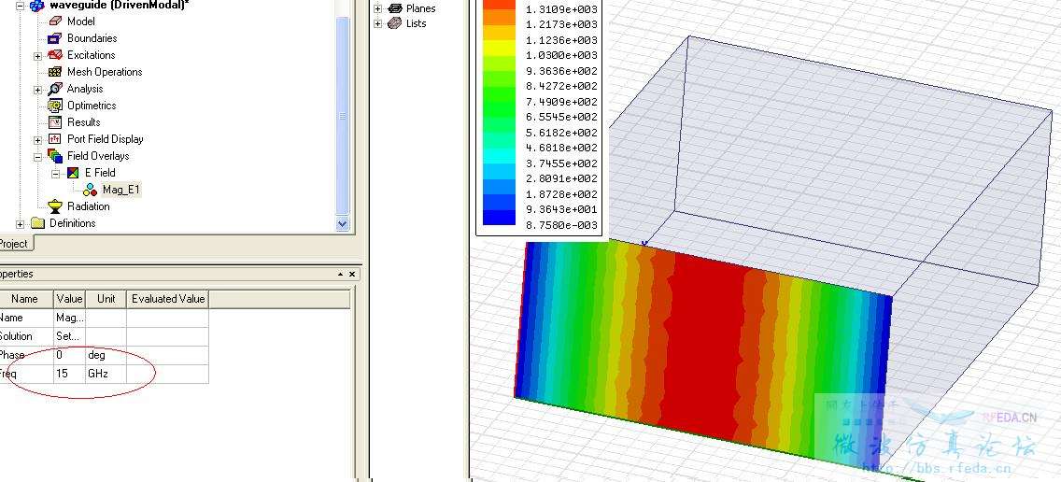The width and height of the screenshot is (1061, 482).
Task: Click the 'deg' unit cell
Action: click(106, 355)
